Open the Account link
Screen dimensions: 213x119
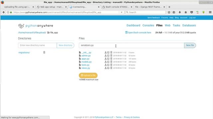tap(184, 18)
